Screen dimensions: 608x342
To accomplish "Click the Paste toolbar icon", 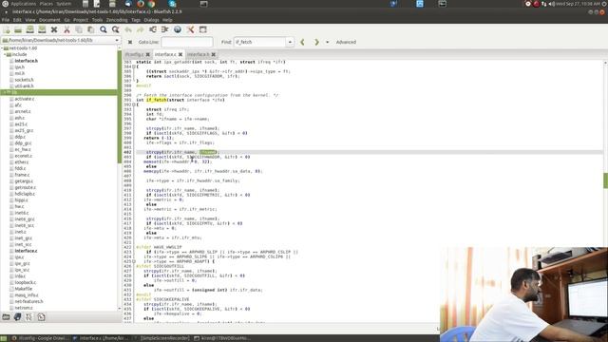I will tap(91, 29).
